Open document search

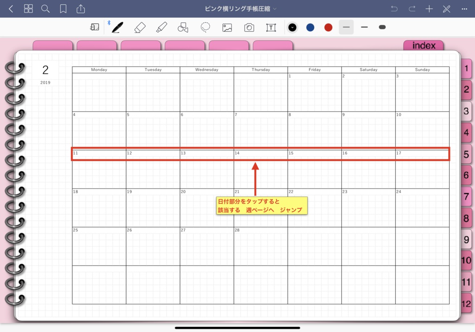(45, 8)
